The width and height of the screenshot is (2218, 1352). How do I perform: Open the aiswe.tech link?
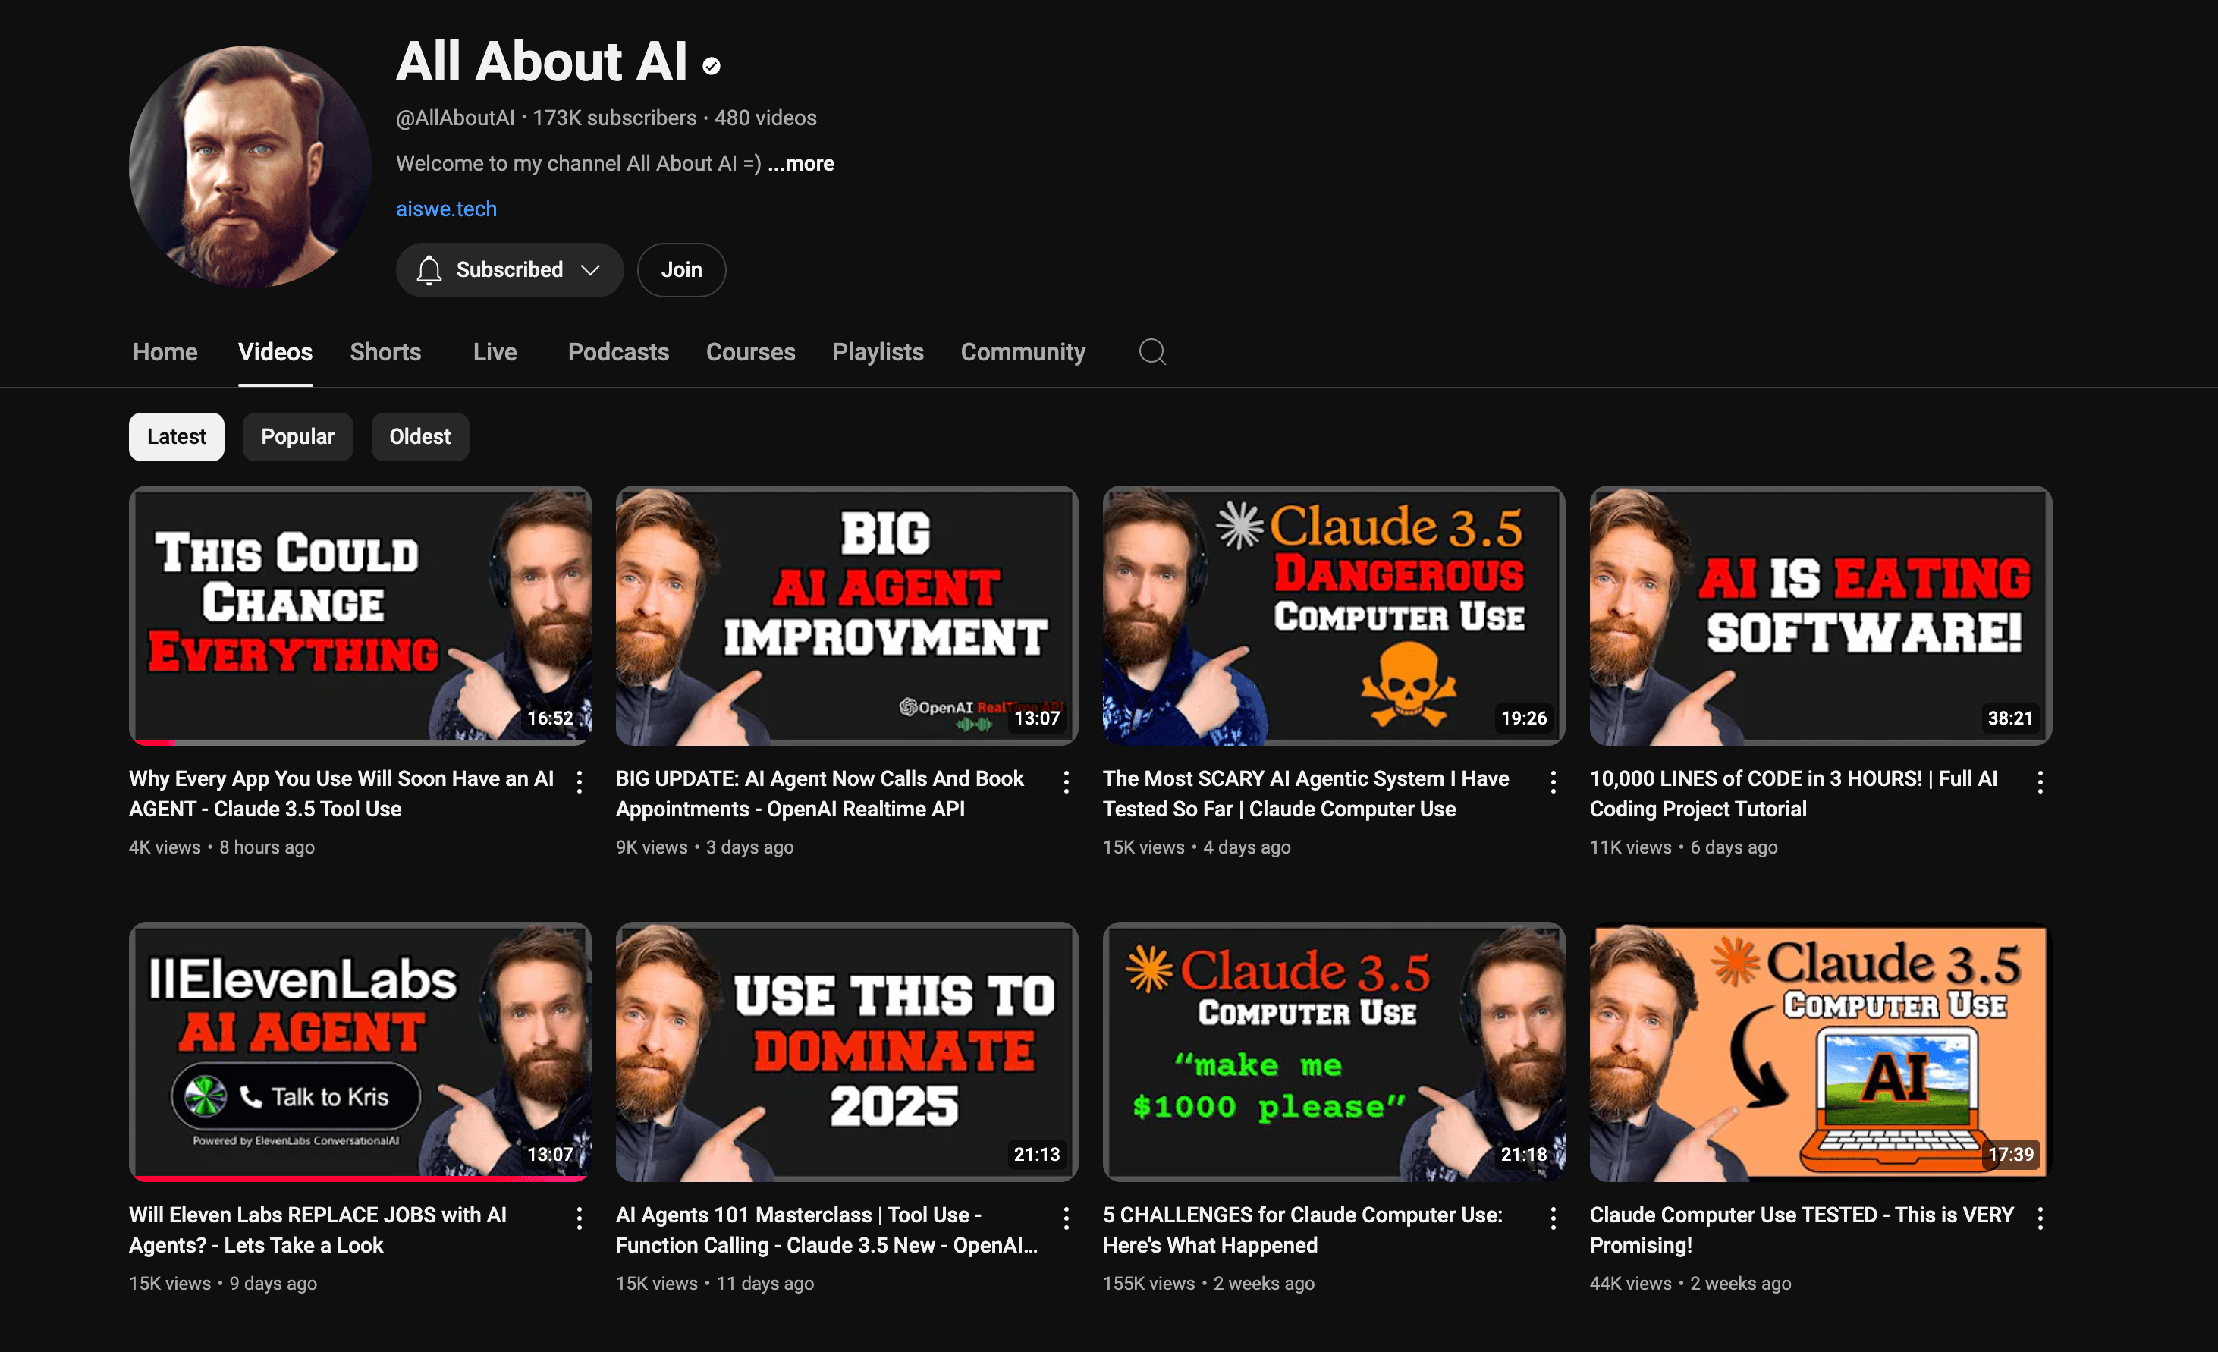pyautogui.click(x=447, y=209)
